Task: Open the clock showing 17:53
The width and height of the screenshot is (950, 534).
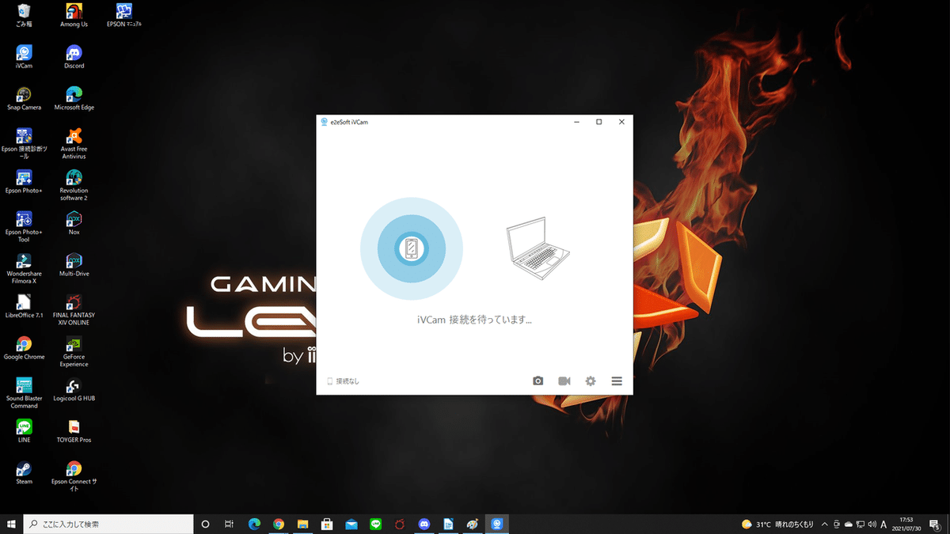Action: pos(905,524)
